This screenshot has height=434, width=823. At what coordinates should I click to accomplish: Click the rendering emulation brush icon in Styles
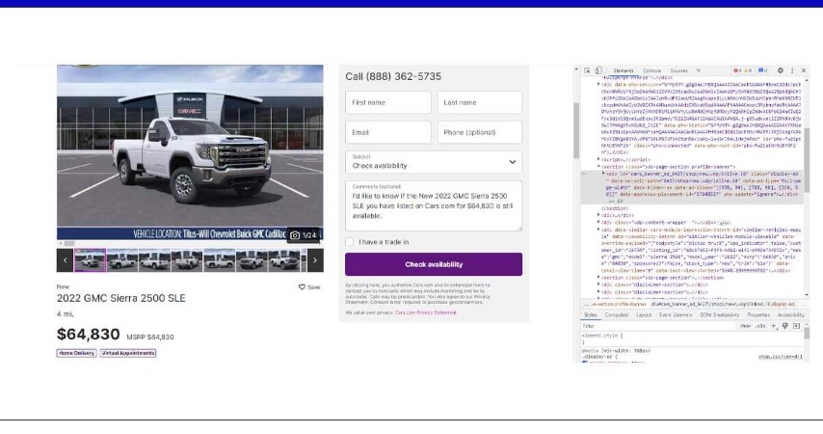click(785, 326)
